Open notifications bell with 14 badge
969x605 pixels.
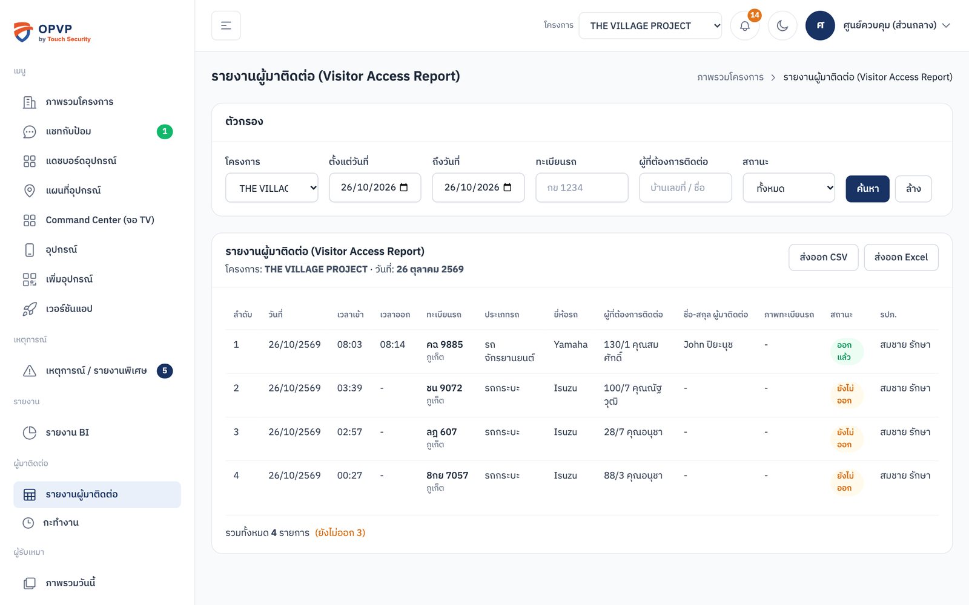[x=745, y=25]
